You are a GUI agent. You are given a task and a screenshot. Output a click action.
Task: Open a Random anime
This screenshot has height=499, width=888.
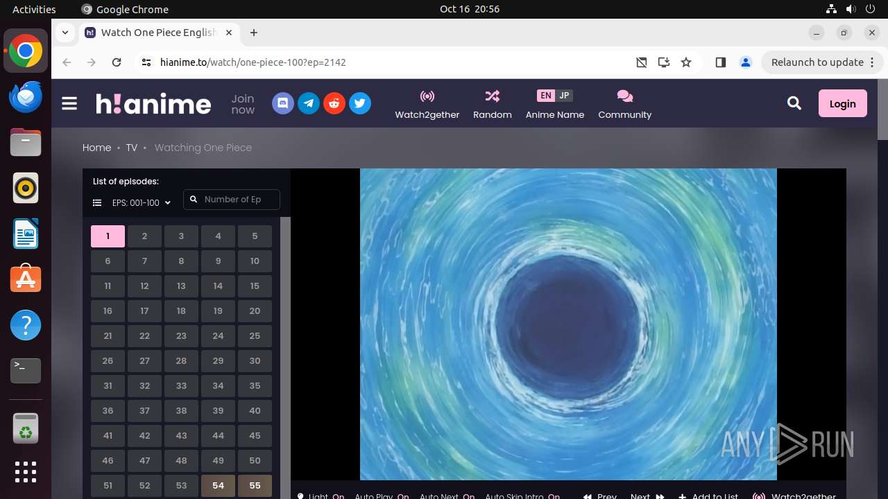coord(493,104)
